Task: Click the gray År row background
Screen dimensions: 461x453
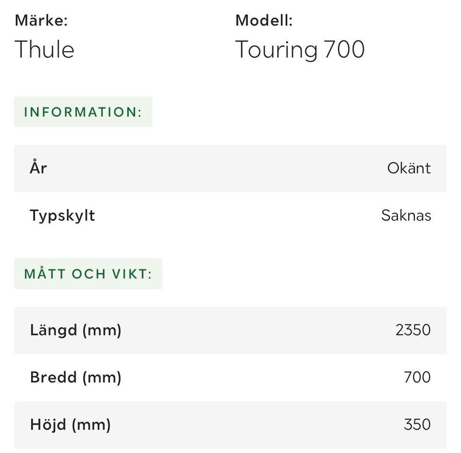Action: point(216,168)
